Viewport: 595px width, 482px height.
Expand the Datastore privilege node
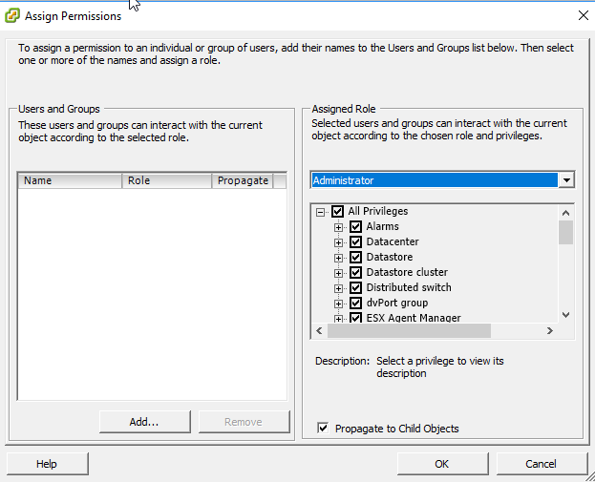338,258
